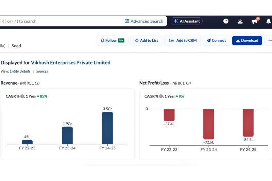Click the AI Assistant sparkle icon

[x=176, y=21]
